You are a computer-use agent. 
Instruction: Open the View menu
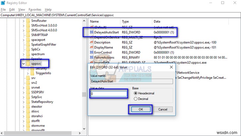click(x=22, y=10)
